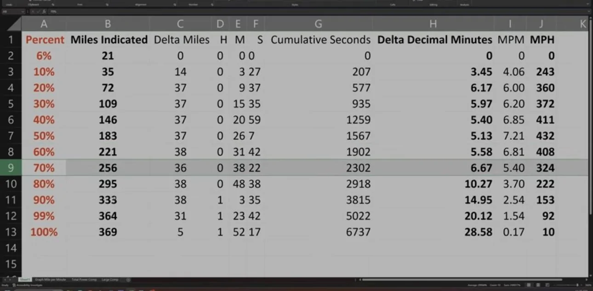The image size is (593, 291).
Task: Select row 14 header
Action: tap(11, 248)
